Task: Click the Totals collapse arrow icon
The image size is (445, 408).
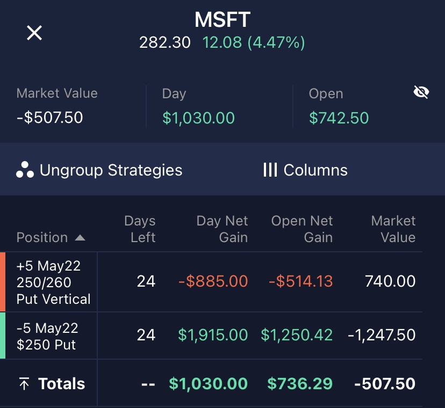Action: pos(24,384)
